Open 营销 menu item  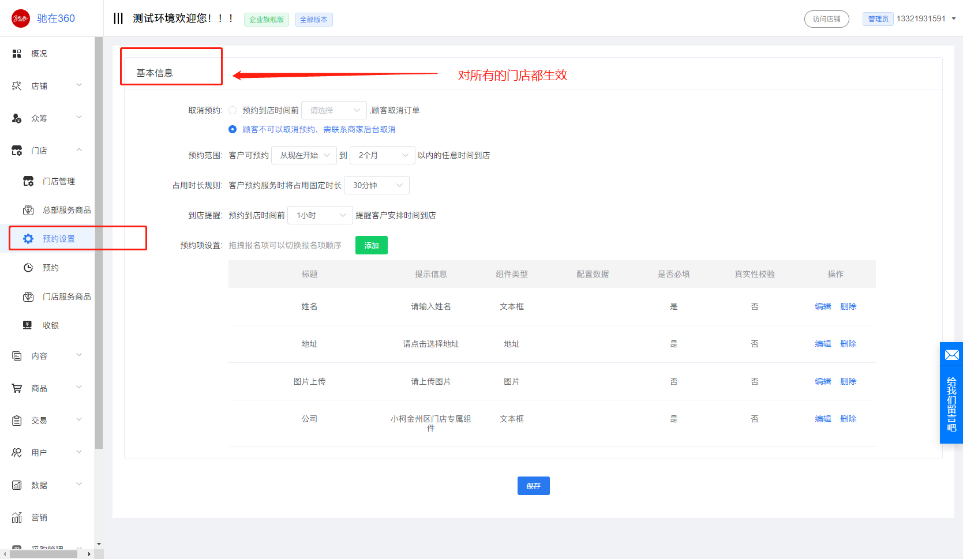coord(39,517)
